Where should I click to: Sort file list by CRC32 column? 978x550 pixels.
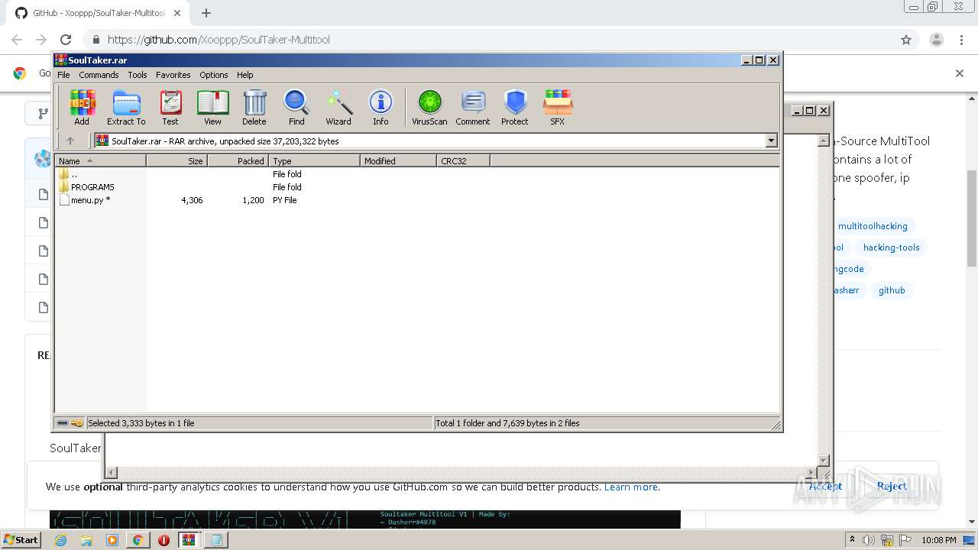463,160
